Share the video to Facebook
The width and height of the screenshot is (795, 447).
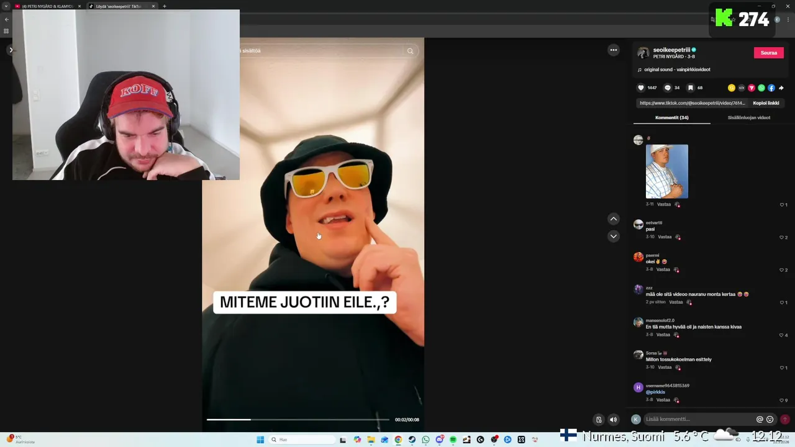771,88
